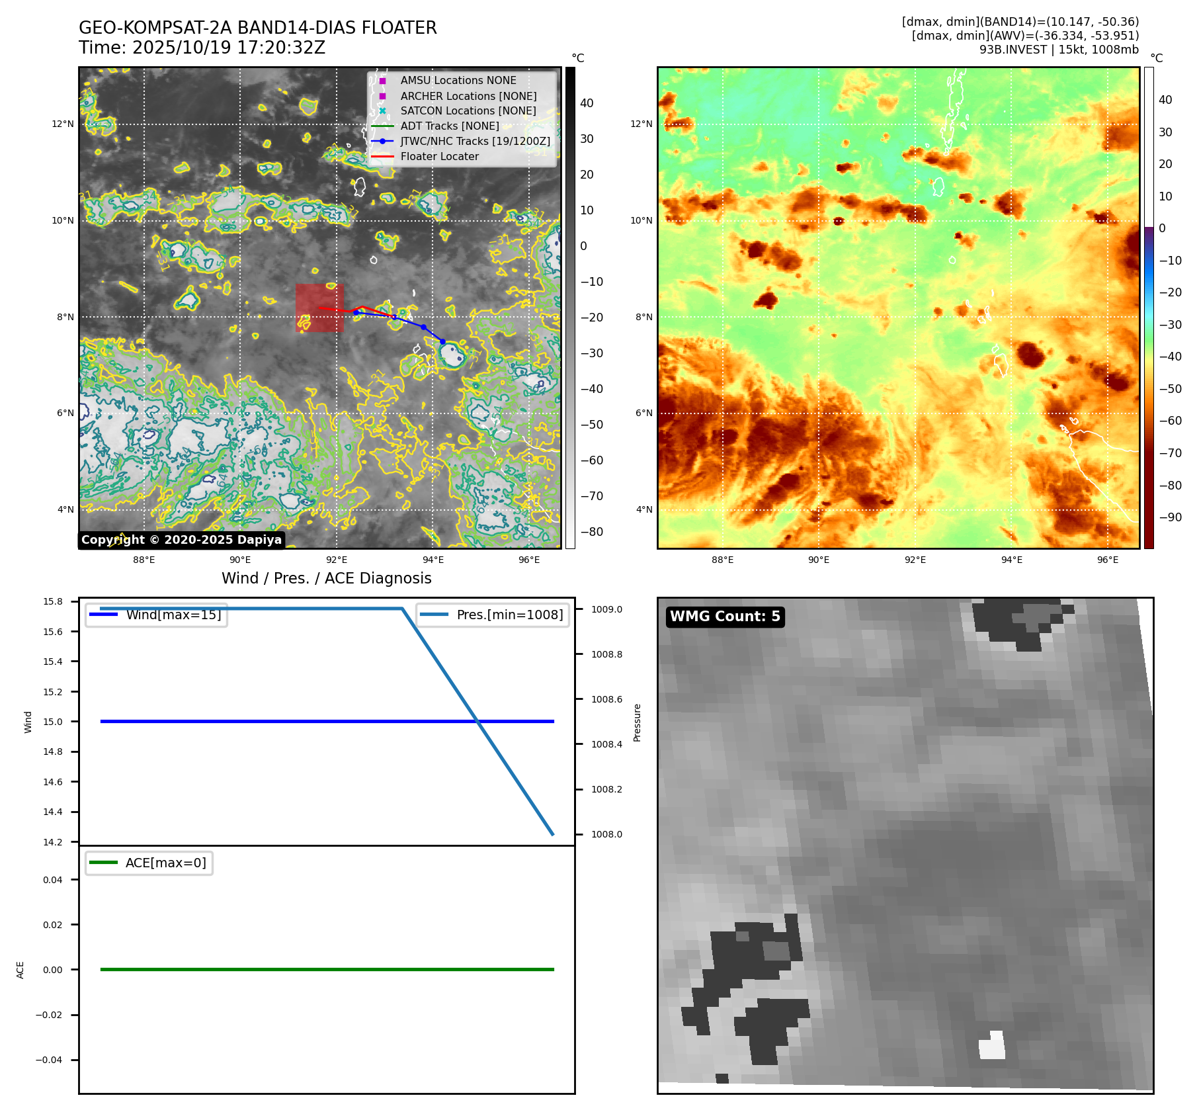
Task: Click the Floater Locater red line symbol
Action: (382, 157)
